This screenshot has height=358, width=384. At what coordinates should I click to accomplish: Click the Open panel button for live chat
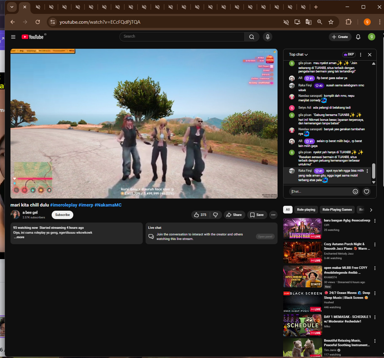265,236
